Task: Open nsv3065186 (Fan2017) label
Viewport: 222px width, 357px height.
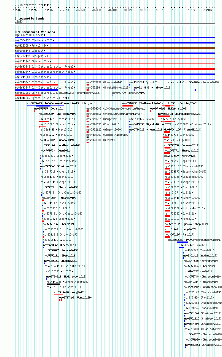Action: pos(180,234)
